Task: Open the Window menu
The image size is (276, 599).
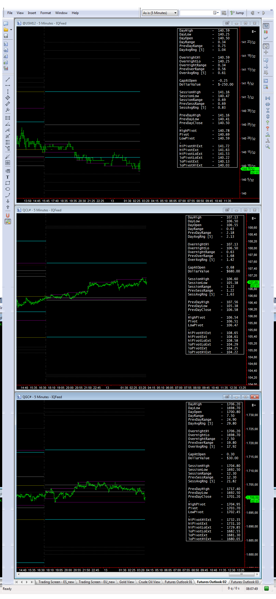Action: point(61,13)
